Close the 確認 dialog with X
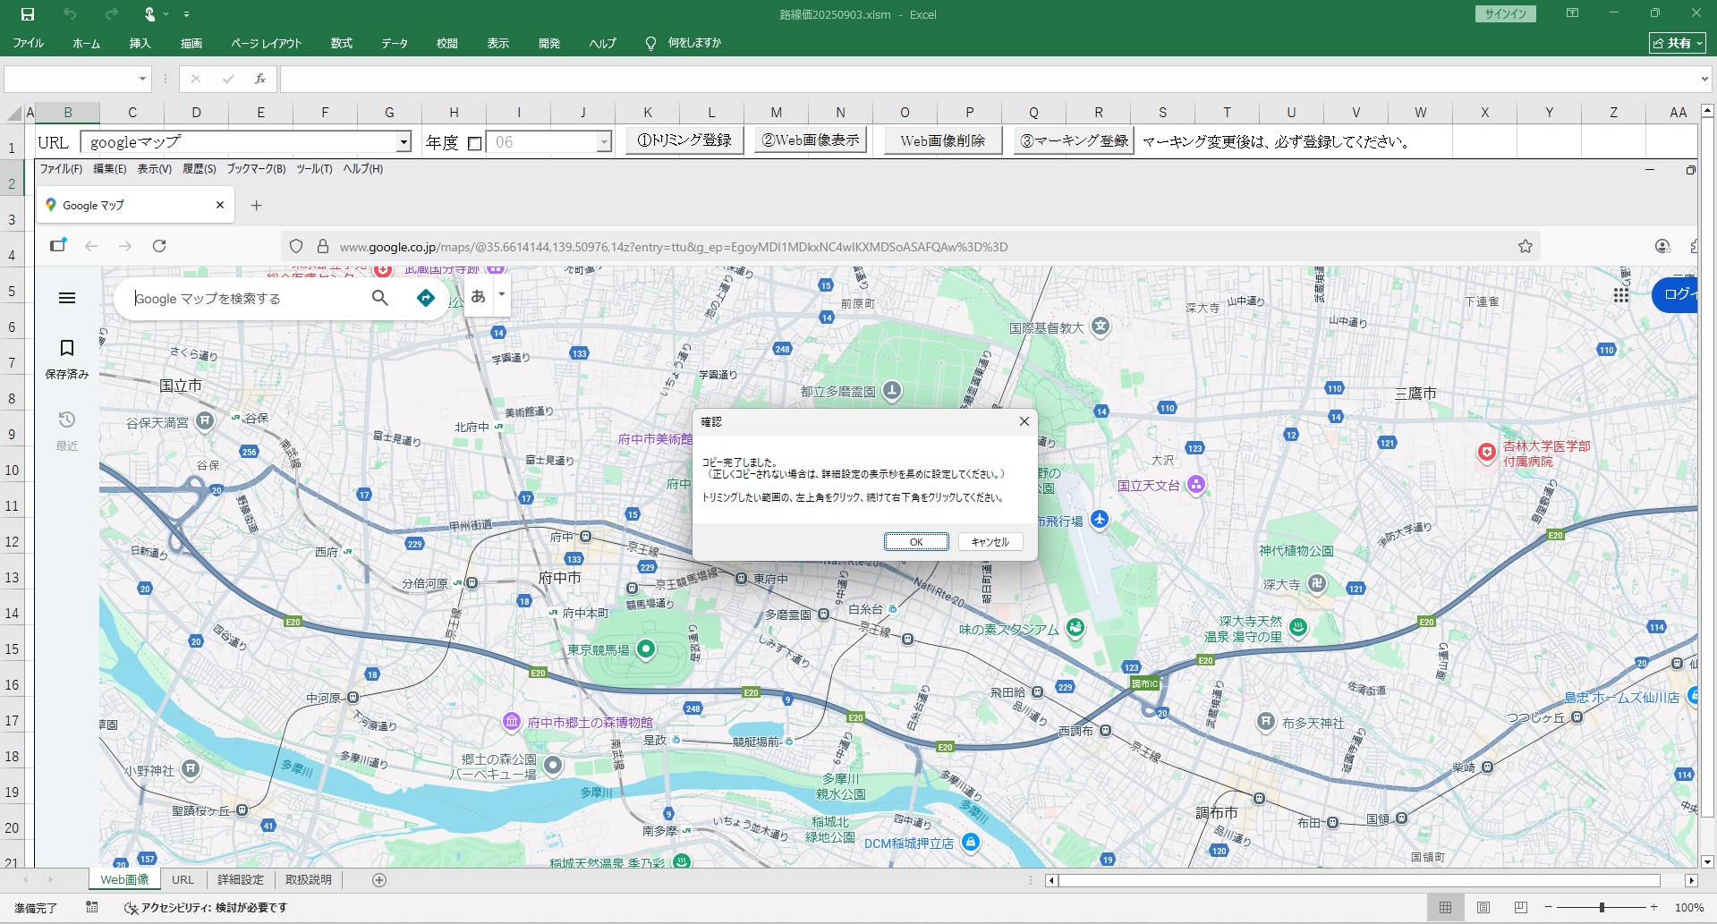This screenshot has height=924, width=1717. (x=1024, y=421)
